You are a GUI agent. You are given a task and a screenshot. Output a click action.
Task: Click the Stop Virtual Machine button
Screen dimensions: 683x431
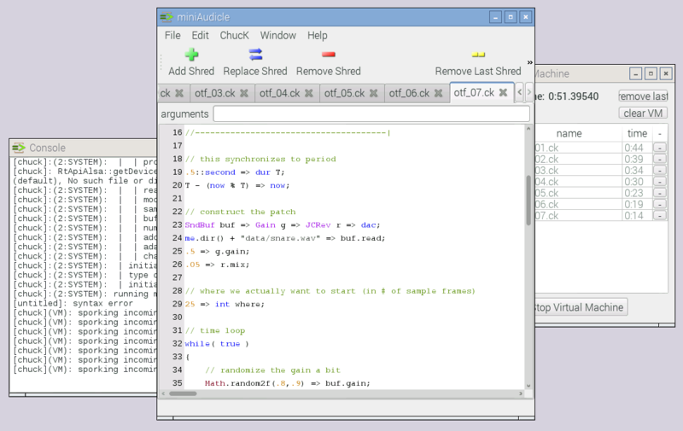click(581, 307)
